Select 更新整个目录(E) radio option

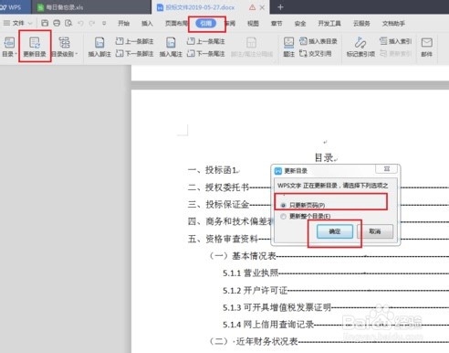pos(306,217)
